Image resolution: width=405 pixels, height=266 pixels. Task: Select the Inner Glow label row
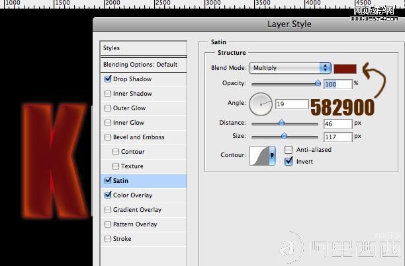[x=144, y=123]
